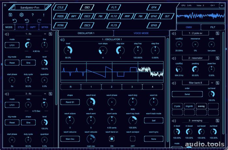Click the question mark help icon

click(x=33, y=15)
